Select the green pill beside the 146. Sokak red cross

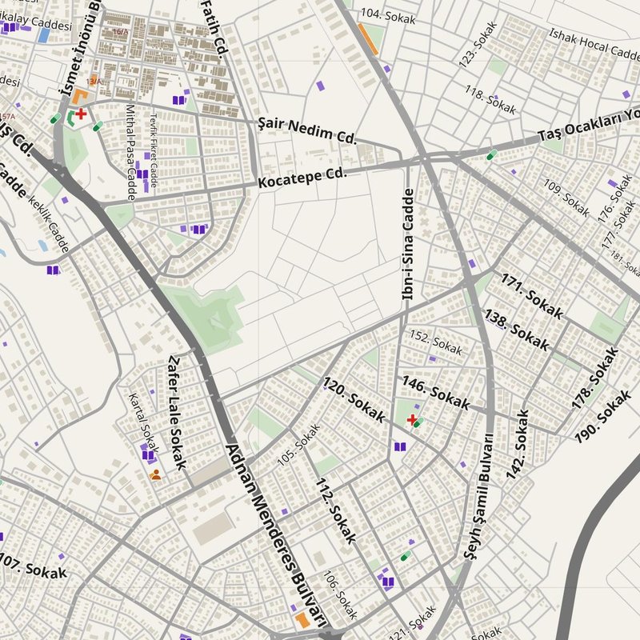[418, 422]
